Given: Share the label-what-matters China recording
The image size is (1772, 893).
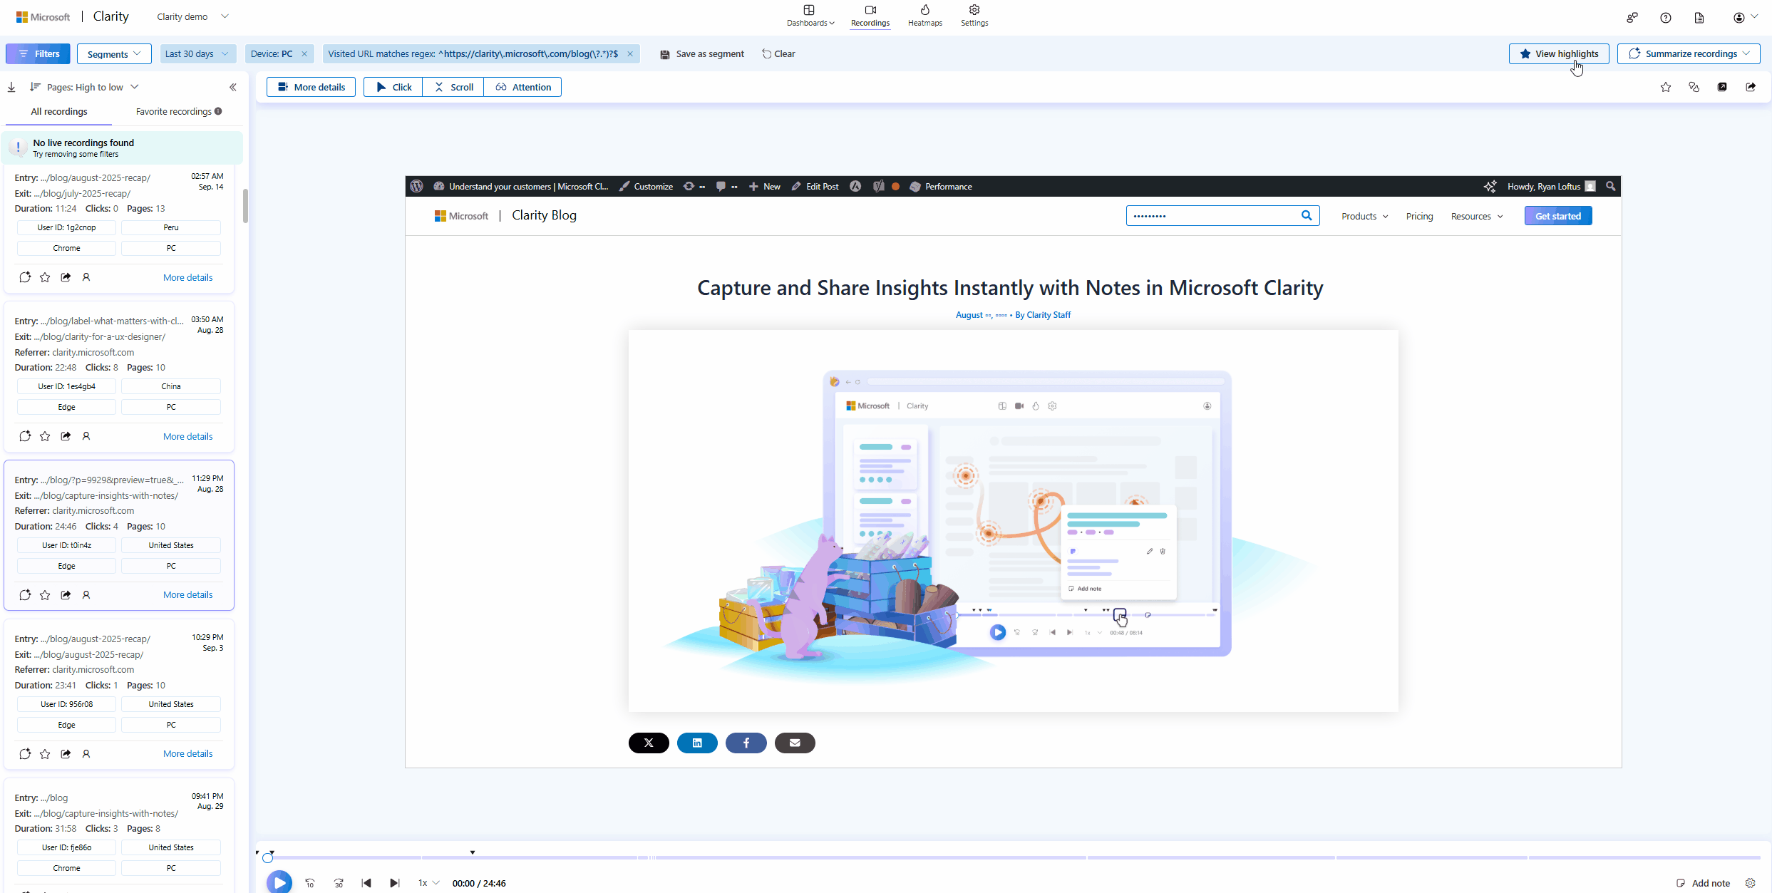Looking at the screenshot, I should coord(66,436).
